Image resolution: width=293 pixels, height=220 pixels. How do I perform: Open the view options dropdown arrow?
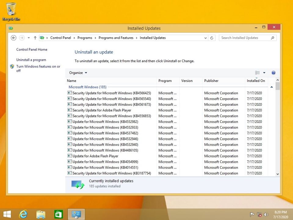[264, 73]
